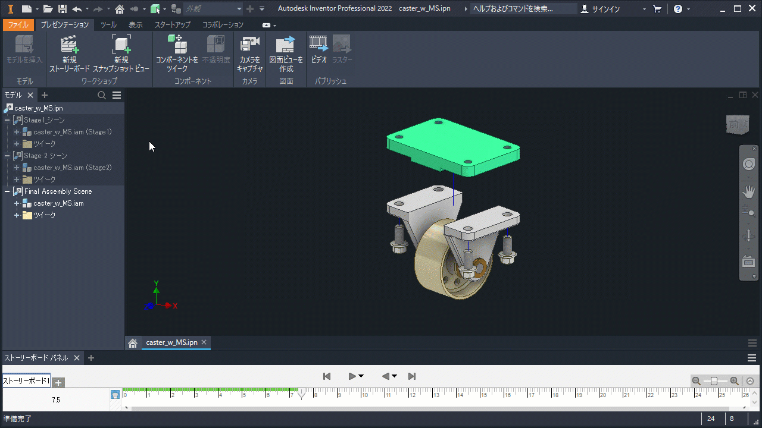762x428 pixels.
Task: Click the Home icon in quick access toolbar
Action: pyautogui.click(x=120, y=9)
